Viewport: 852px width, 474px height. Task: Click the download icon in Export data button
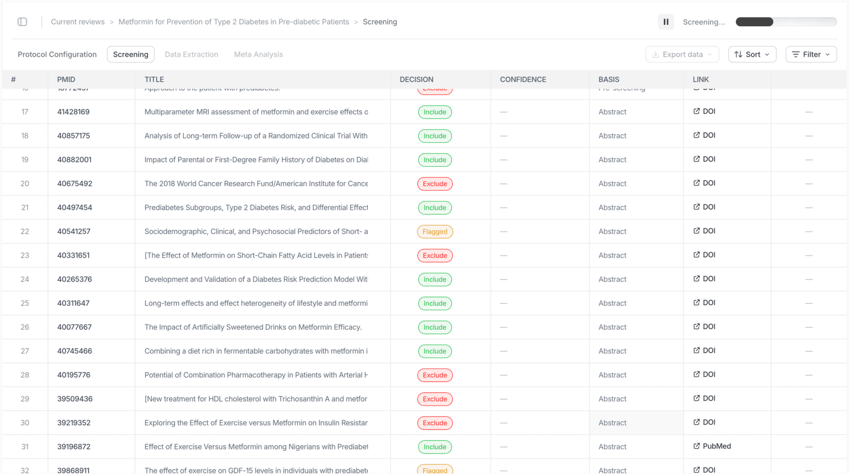pyautogui.click(x=655, y=54)
